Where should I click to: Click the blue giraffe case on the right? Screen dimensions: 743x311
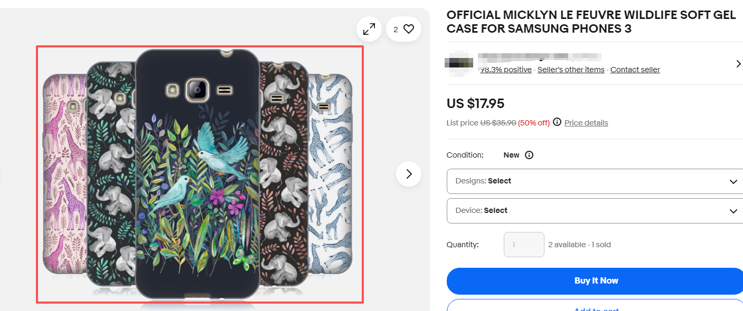pyautogui.click(x=332, y=174)
